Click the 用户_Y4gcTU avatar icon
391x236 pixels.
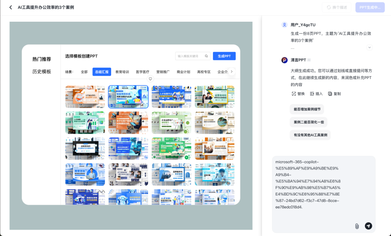284,25
